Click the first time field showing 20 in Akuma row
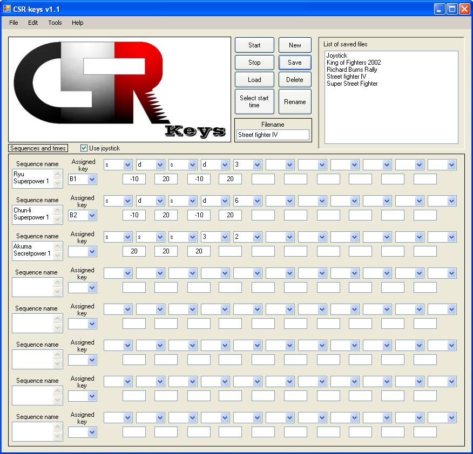The width and height of the screenshot is (473, 454). tap(134, 251)
